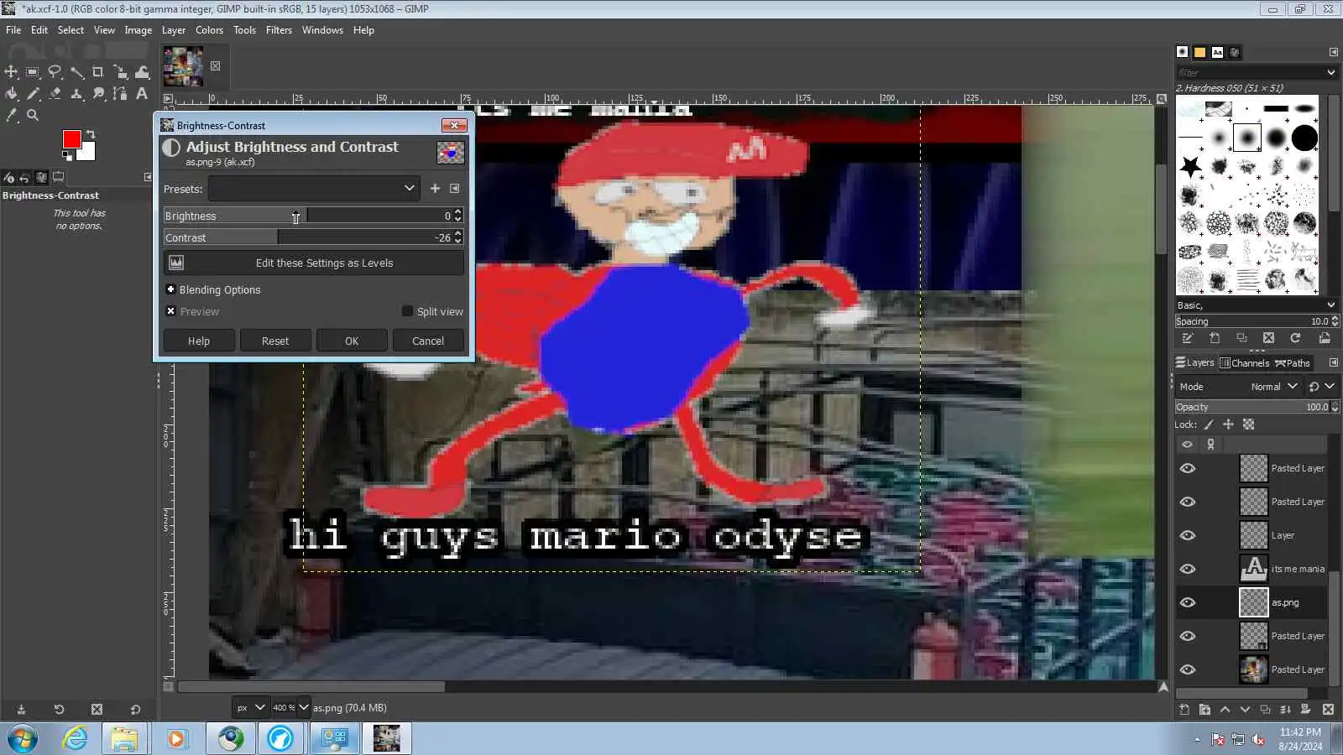Image resolution: width=1343 pixels, height=755 pixels.
Task: Select the Move tool in toolbox
Action: click(x=11, y=72)
